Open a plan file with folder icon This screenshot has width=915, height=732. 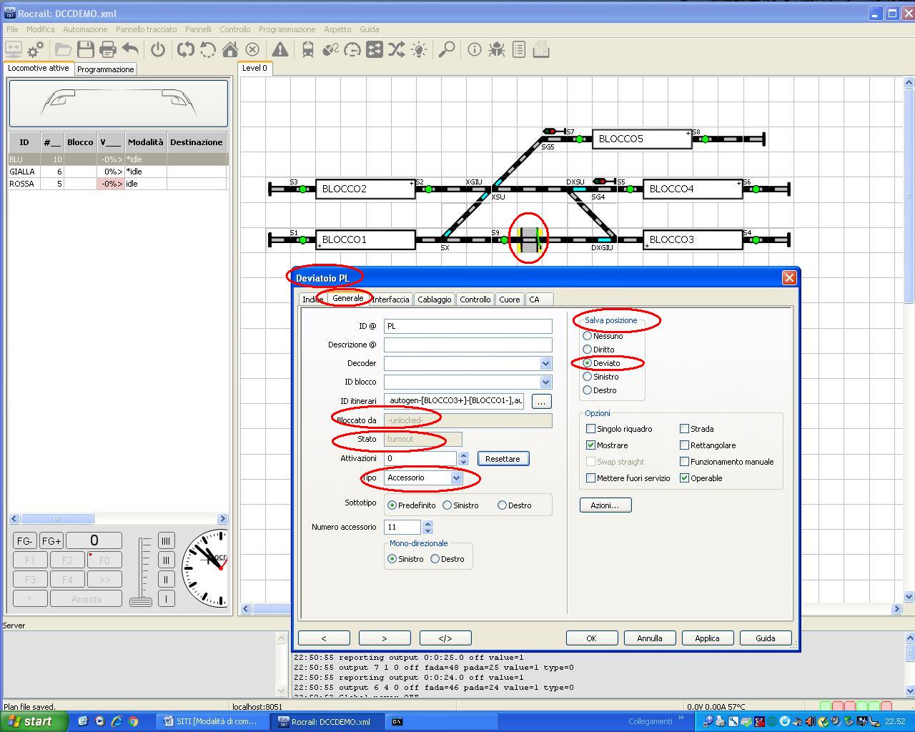[x=64, y=49]
